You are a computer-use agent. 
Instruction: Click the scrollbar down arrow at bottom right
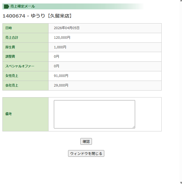(x=181, y=183)
